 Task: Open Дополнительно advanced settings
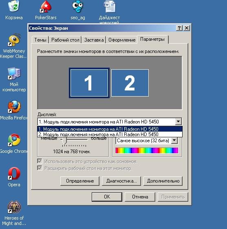point(163,181)
